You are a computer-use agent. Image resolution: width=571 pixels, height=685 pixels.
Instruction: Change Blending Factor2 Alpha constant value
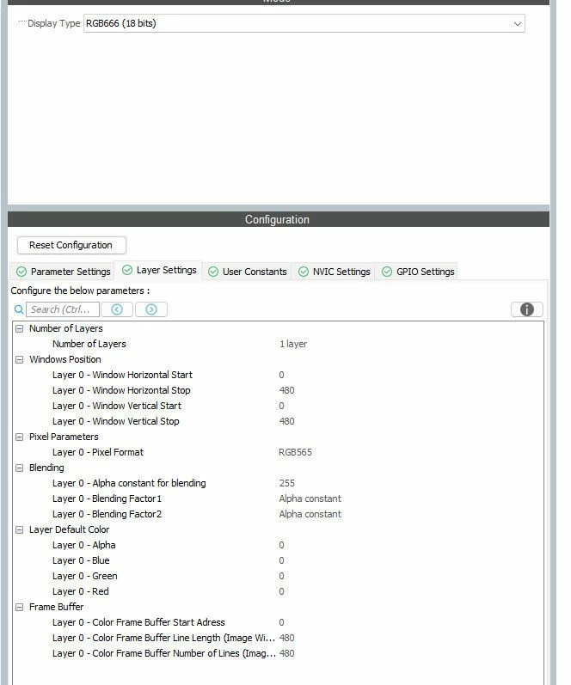tap(310, 514)
